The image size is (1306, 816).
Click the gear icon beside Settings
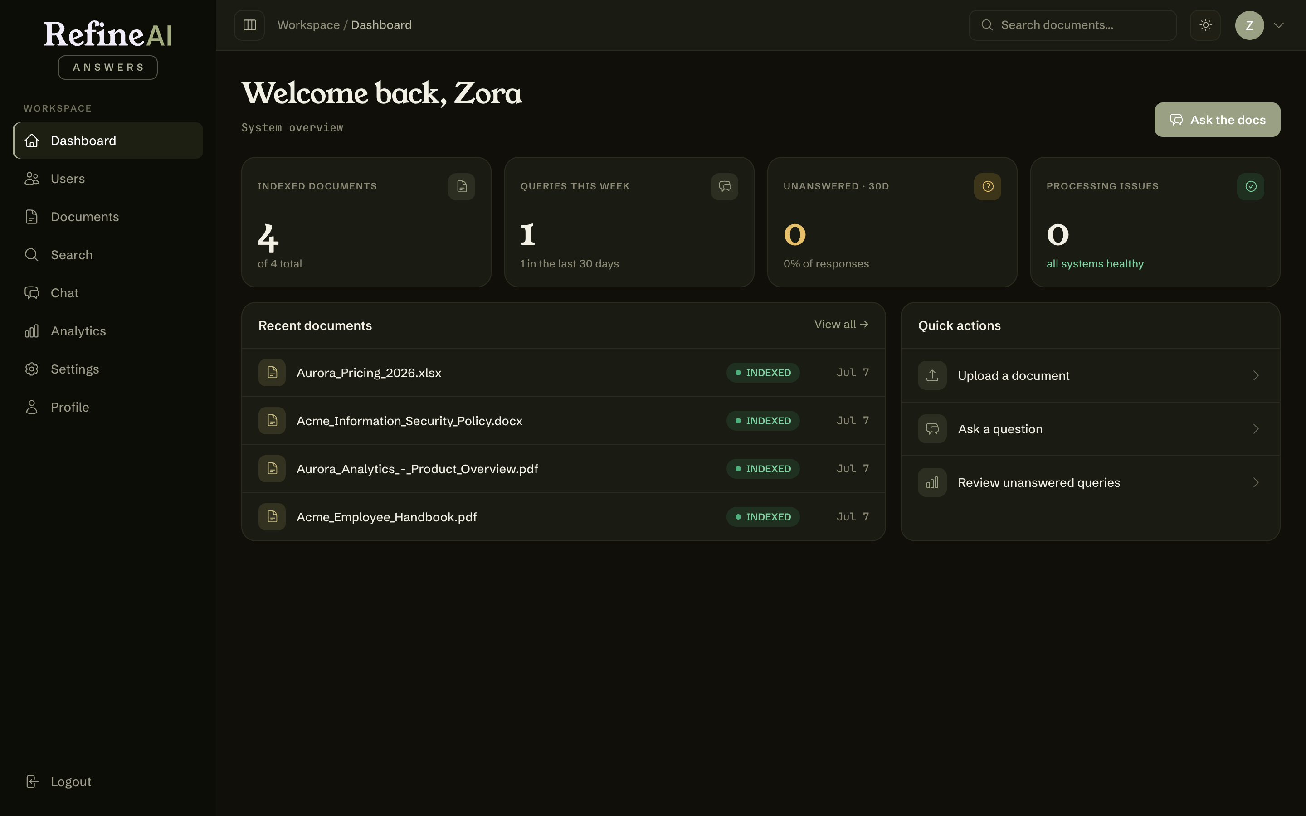32,369
